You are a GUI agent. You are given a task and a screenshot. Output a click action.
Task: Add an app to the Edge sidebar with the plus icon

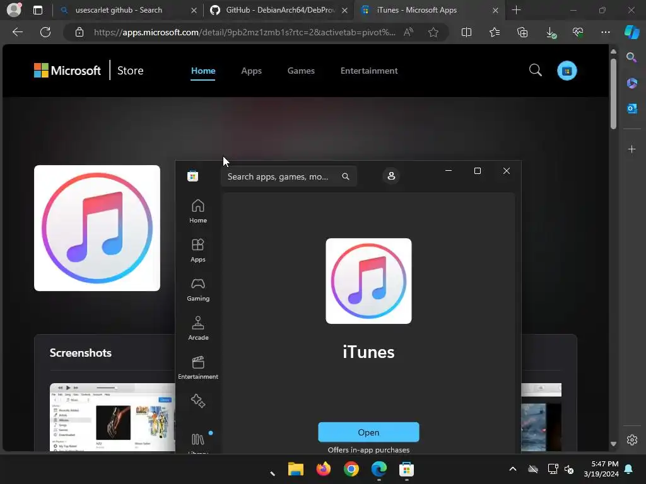pos(631,149)
